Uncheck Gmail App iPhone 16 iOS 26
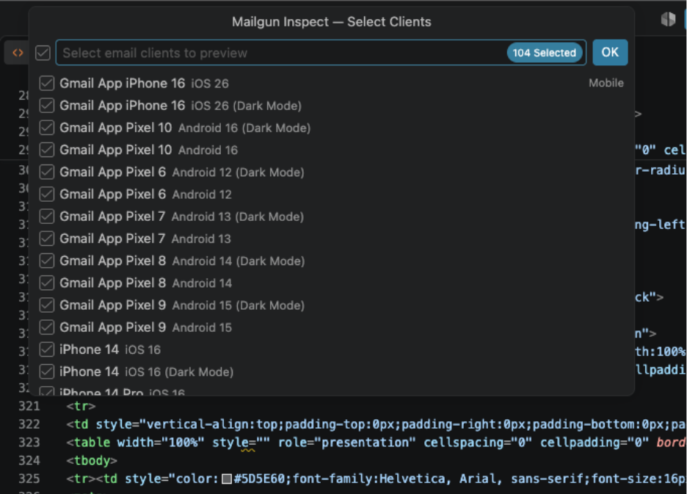 click(47, 83)
